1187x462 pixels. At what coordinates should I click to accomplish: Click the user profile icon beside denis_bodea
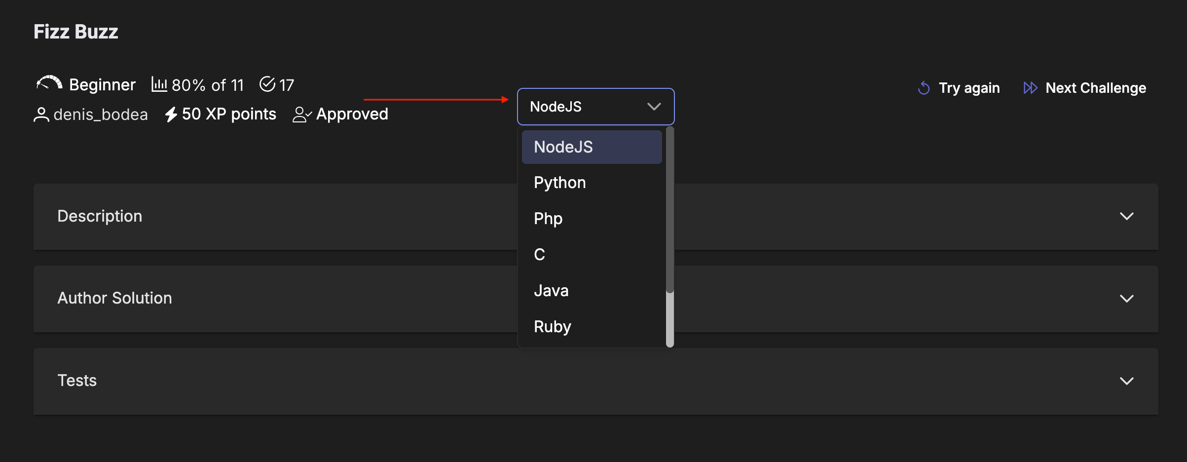click(41, 115)
